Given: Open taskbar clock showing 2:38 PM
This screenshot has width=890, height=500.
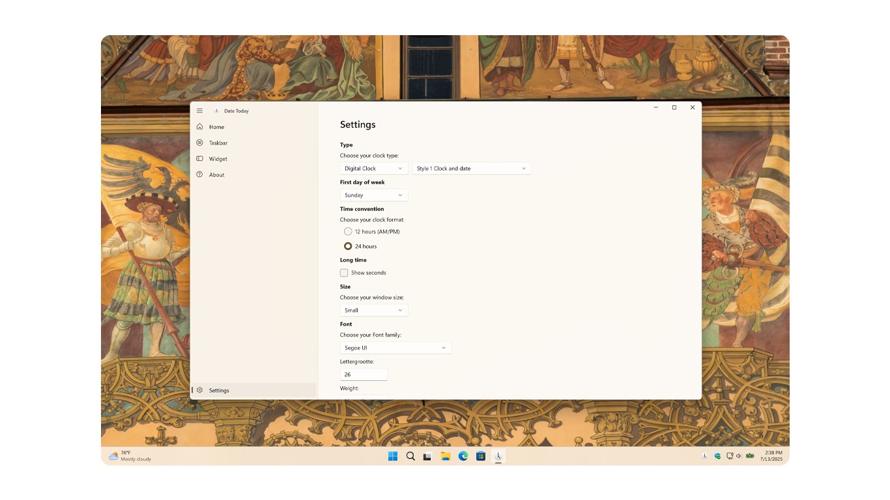Looking at the screenshot, I should tap(773, 456).
